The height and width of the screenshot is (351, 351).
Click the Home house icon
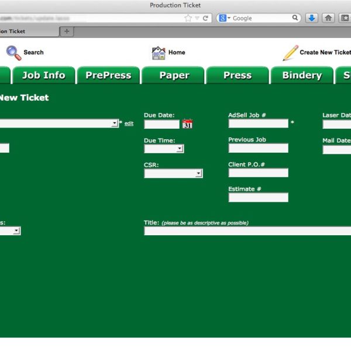[x=159, y=53]
